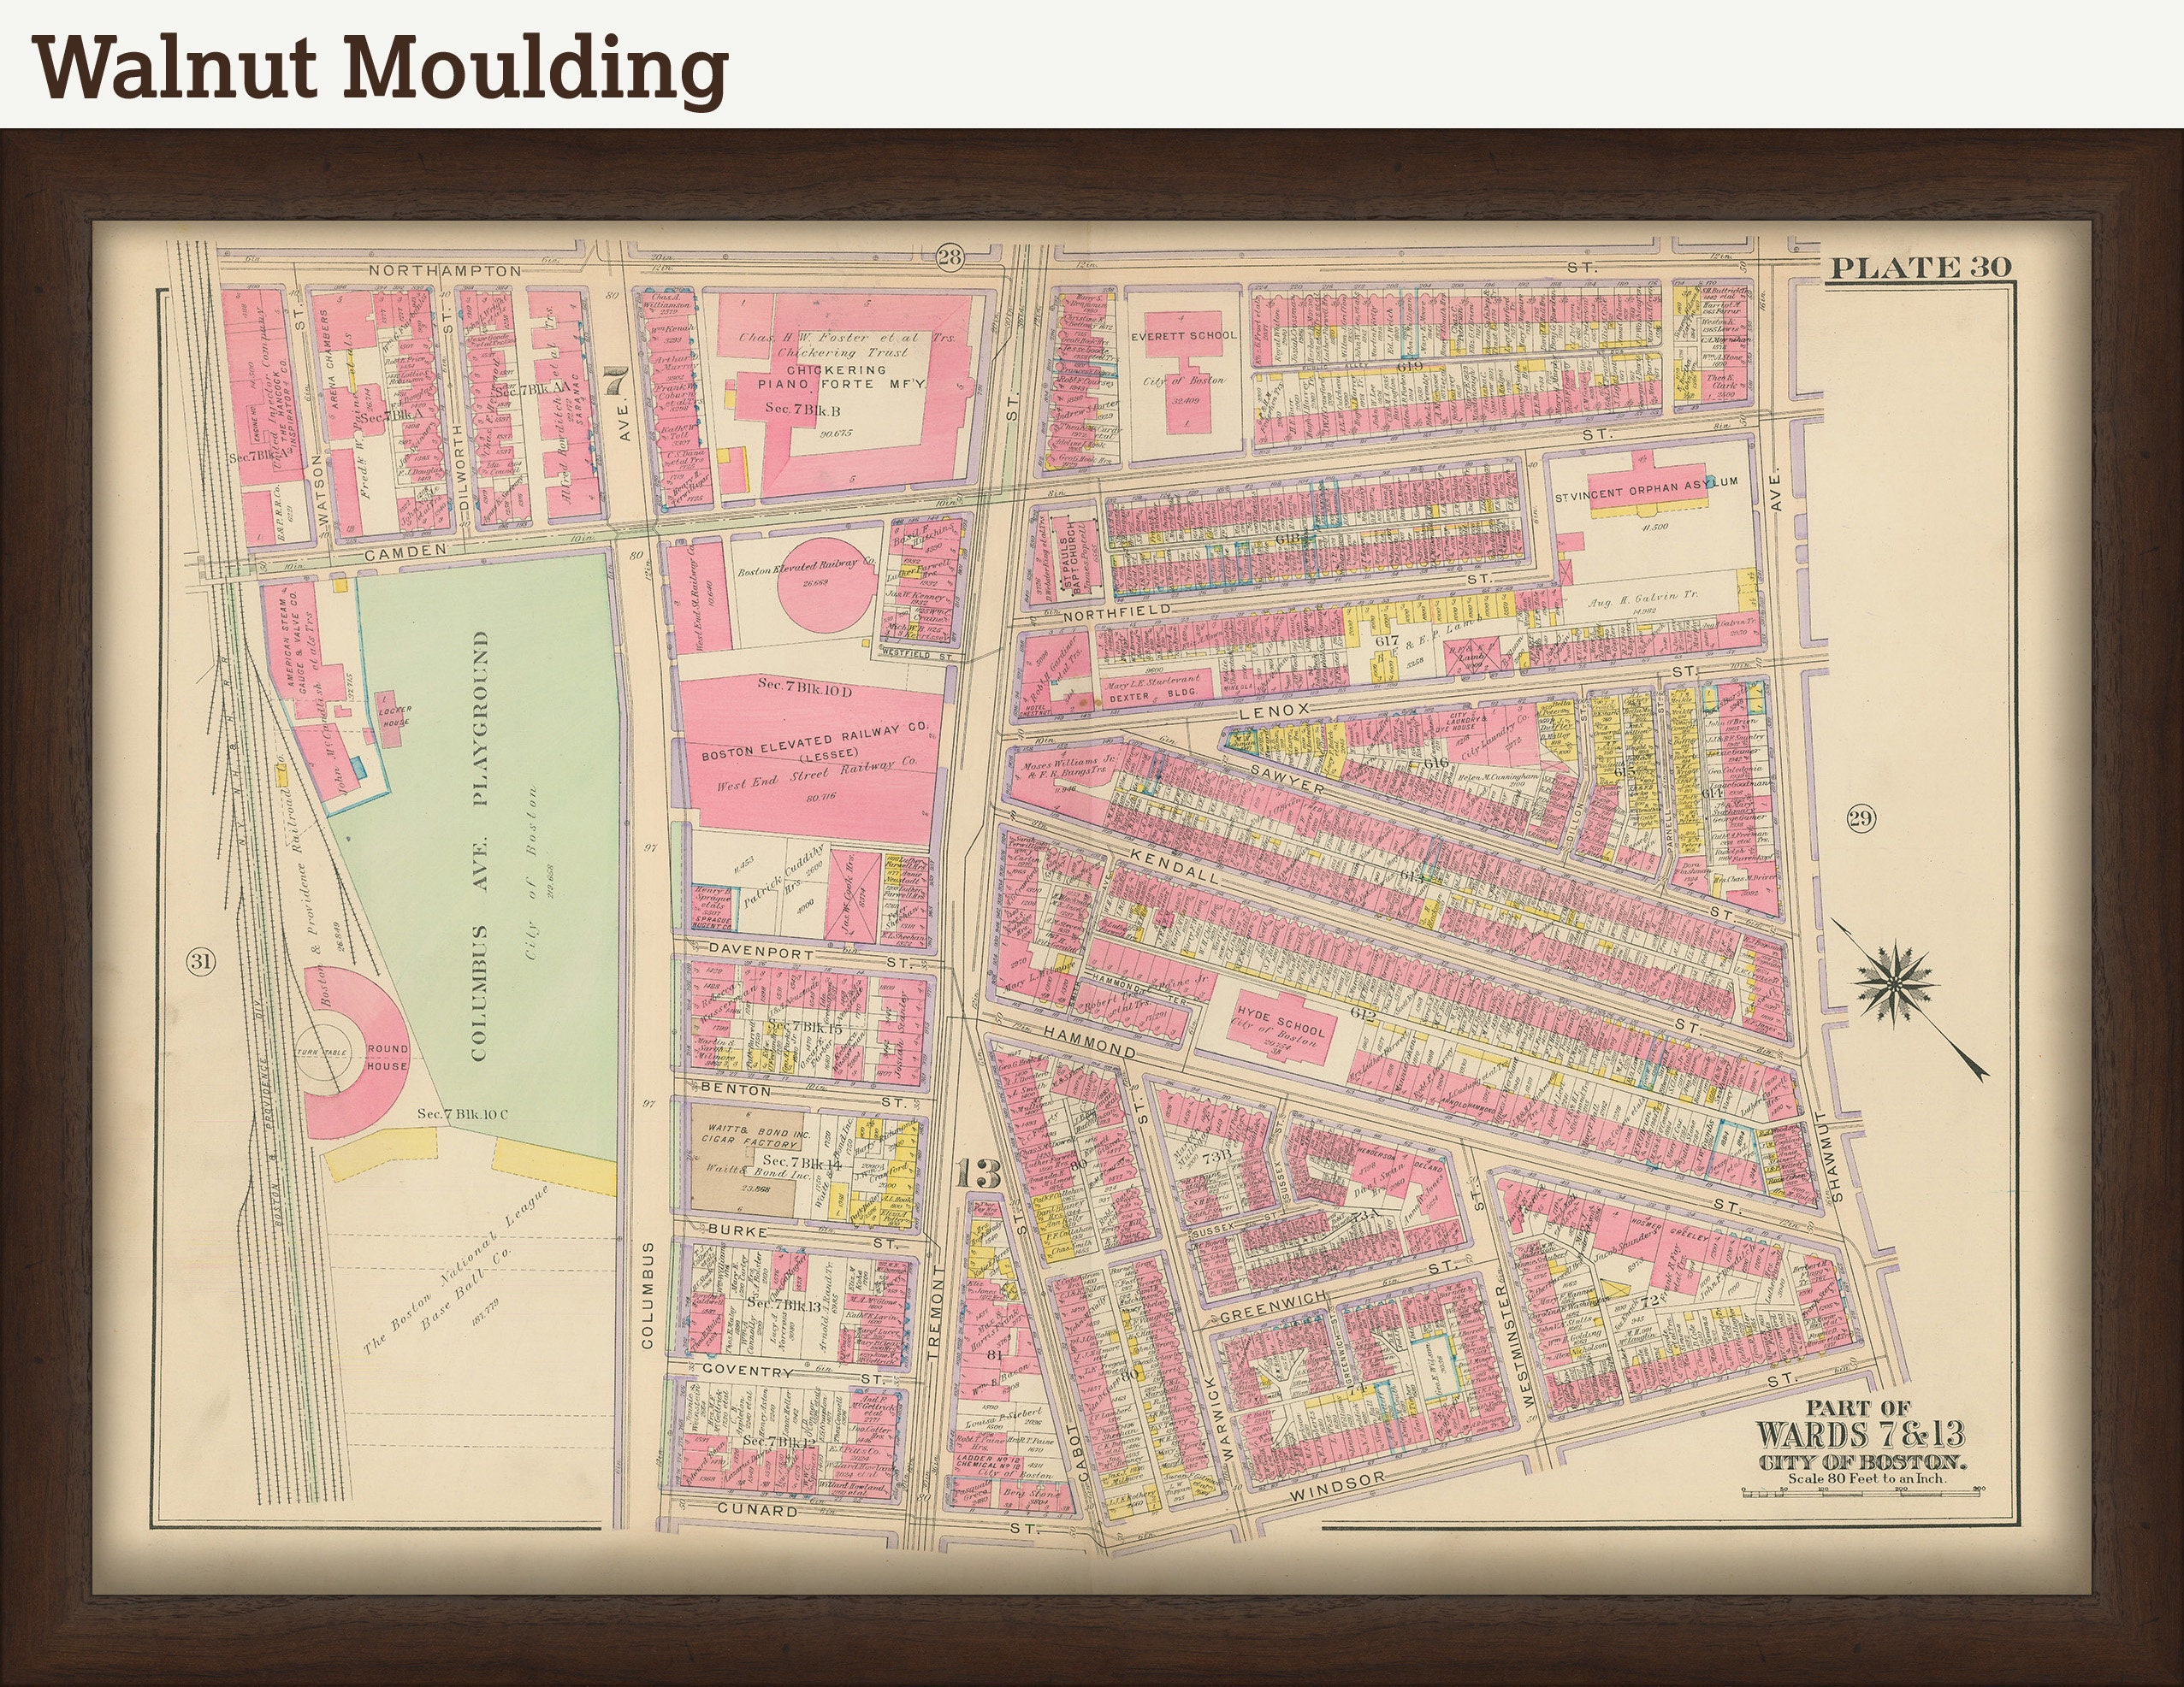Click "WAITT & BOND INC. CIGAR FACTORY" label
Viewport: 2184px width, 1687px height.
(x=757, y=1137)
